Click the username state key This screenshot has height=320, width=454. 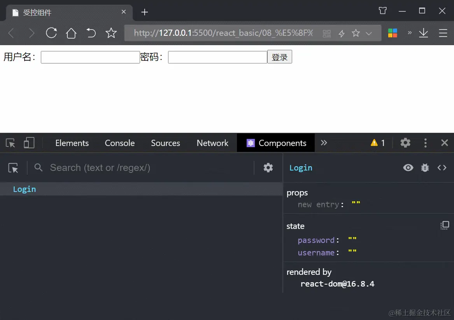316,253
